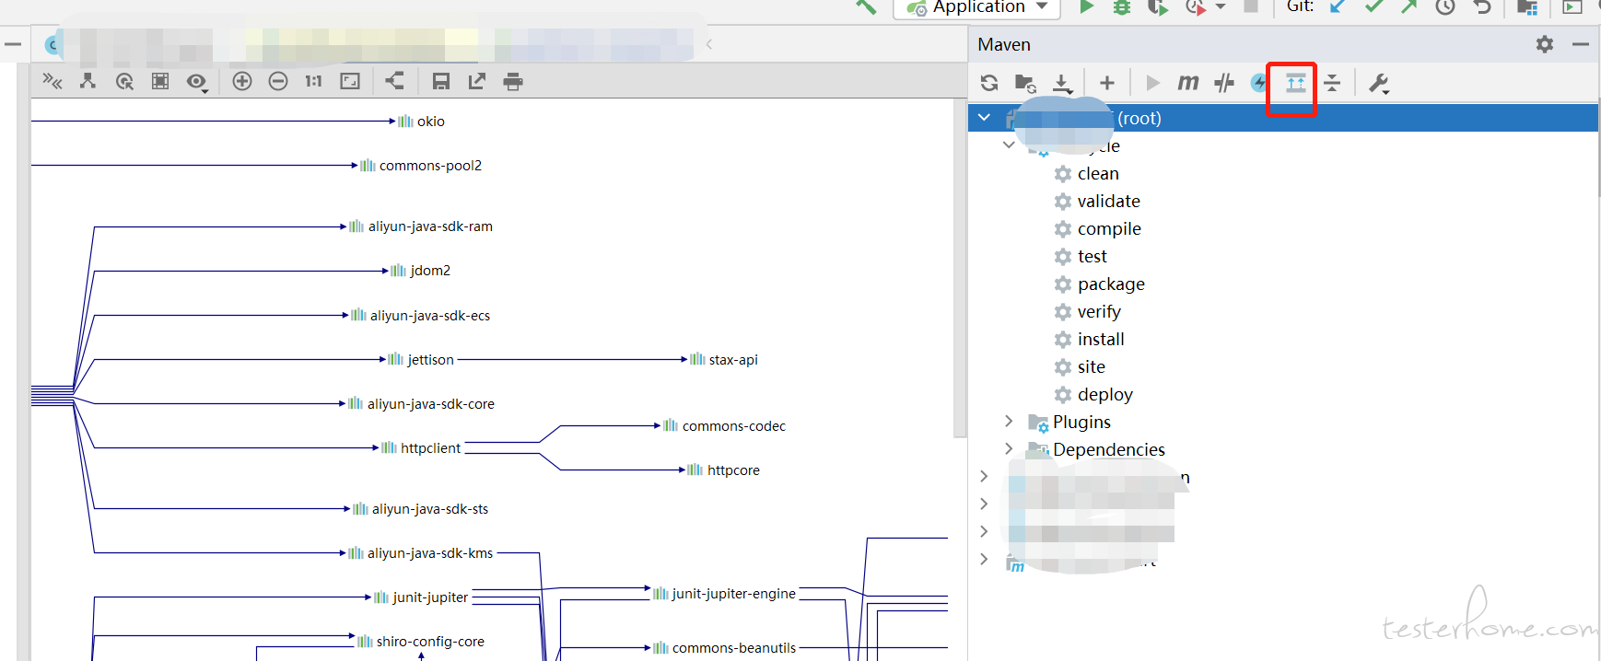Fit diagram content to window
The width and height of the screenshot is (1601, 661).
click(x=350, y=82)
